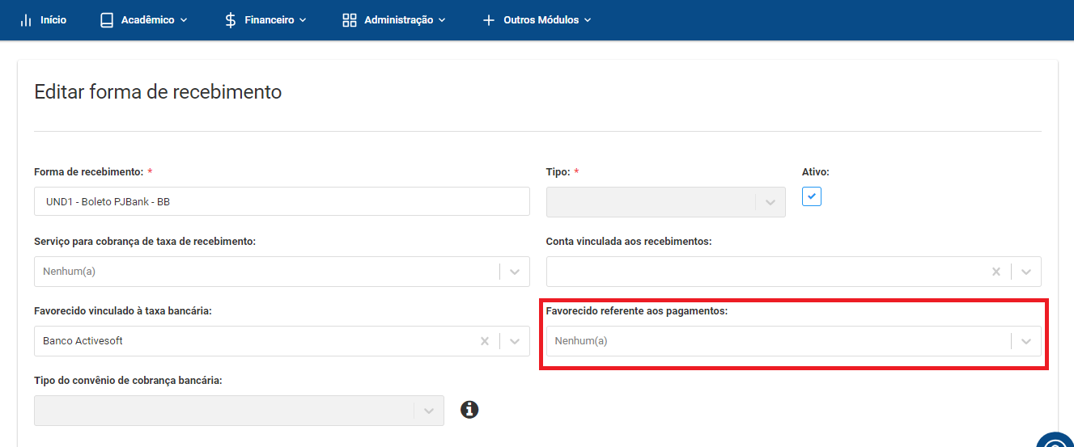Clear the Banco Activesoft selection X
Viewport: 1074px width, 447px height.
(485, 341)
